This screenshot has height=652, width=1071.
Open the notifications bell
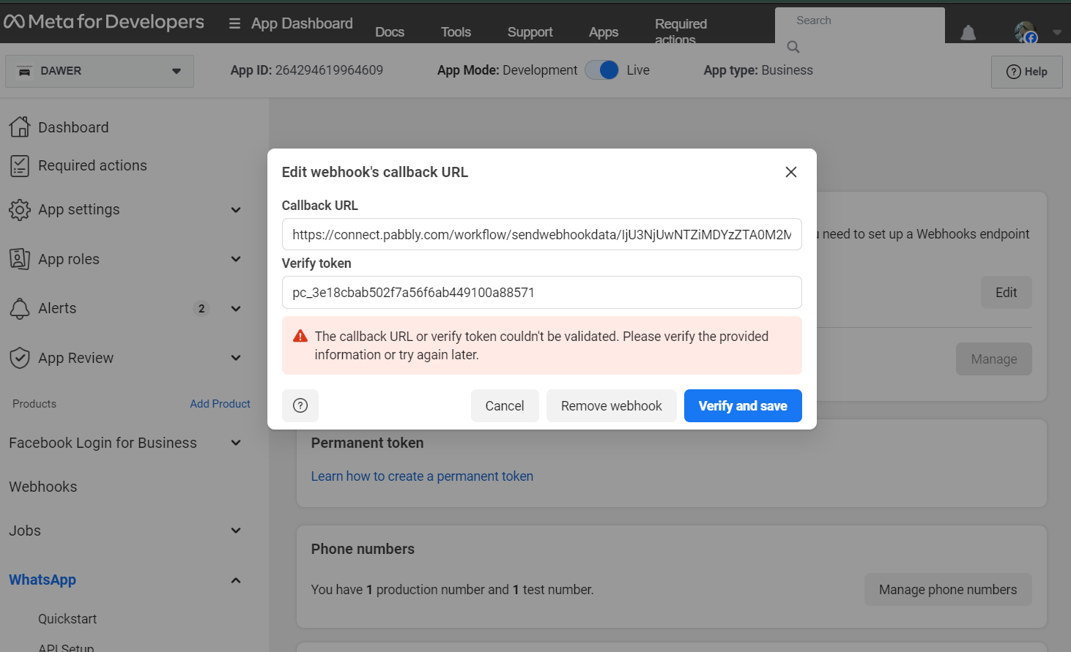pyautogui.click(x=968, y=32)
